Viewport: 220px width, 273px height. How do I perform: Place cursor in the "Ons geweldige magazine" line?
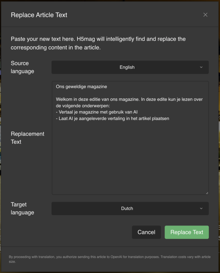tap(81, 87)
